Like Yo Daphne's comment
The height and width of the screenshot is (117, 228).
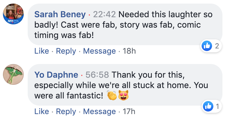(x=42, y=111)
